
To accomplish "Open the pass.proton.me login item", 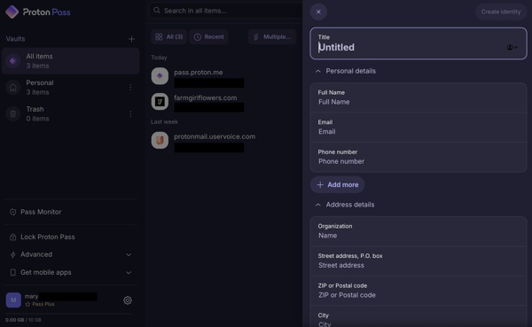I will coord(224,76).
